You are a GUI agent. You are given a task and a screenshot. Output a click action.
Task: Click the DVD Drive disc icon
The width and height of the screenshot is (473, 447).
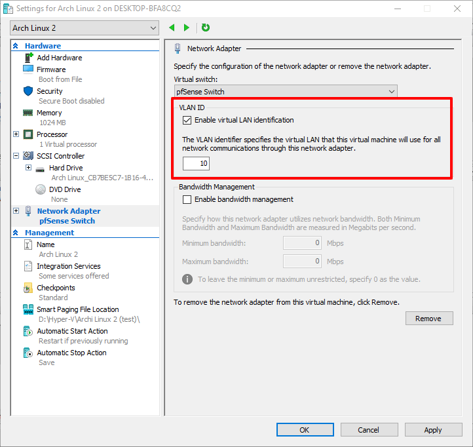click(x=41, y=189)
